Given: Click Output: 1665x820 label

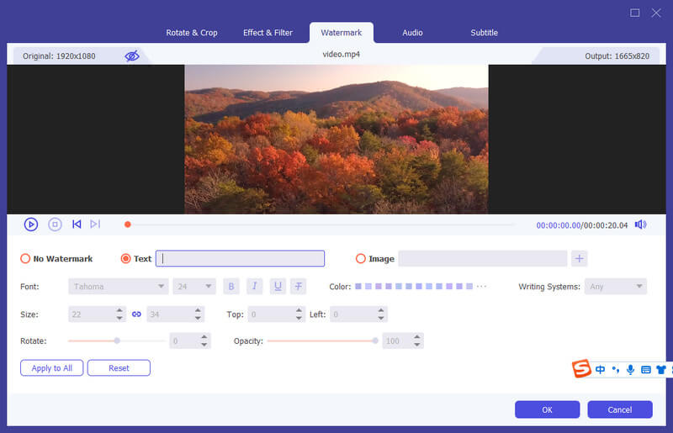Looking at the screenshot, I should pos(617,56).
